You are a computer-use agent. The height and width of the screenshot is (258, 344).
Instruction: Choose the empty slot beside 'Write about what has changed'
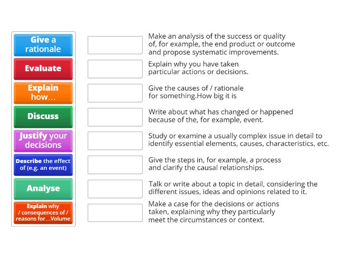[x=115, y=117]
